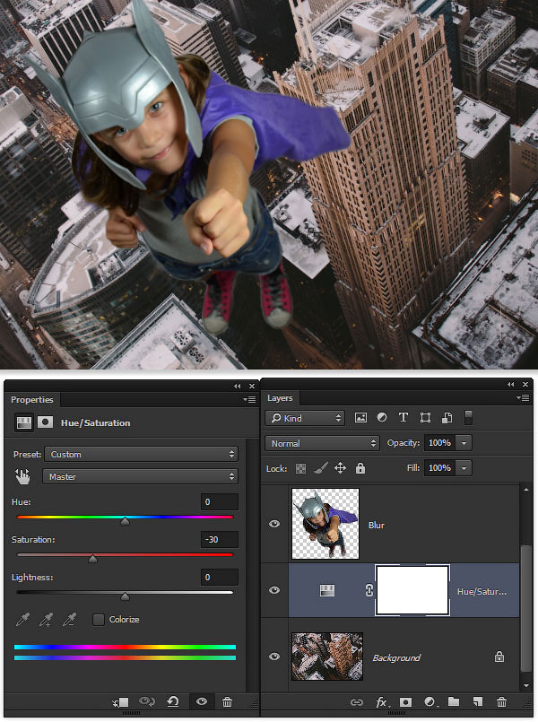538x722 pixels.
Task: Filter layers by smart objects
Action: coord(447,418)
